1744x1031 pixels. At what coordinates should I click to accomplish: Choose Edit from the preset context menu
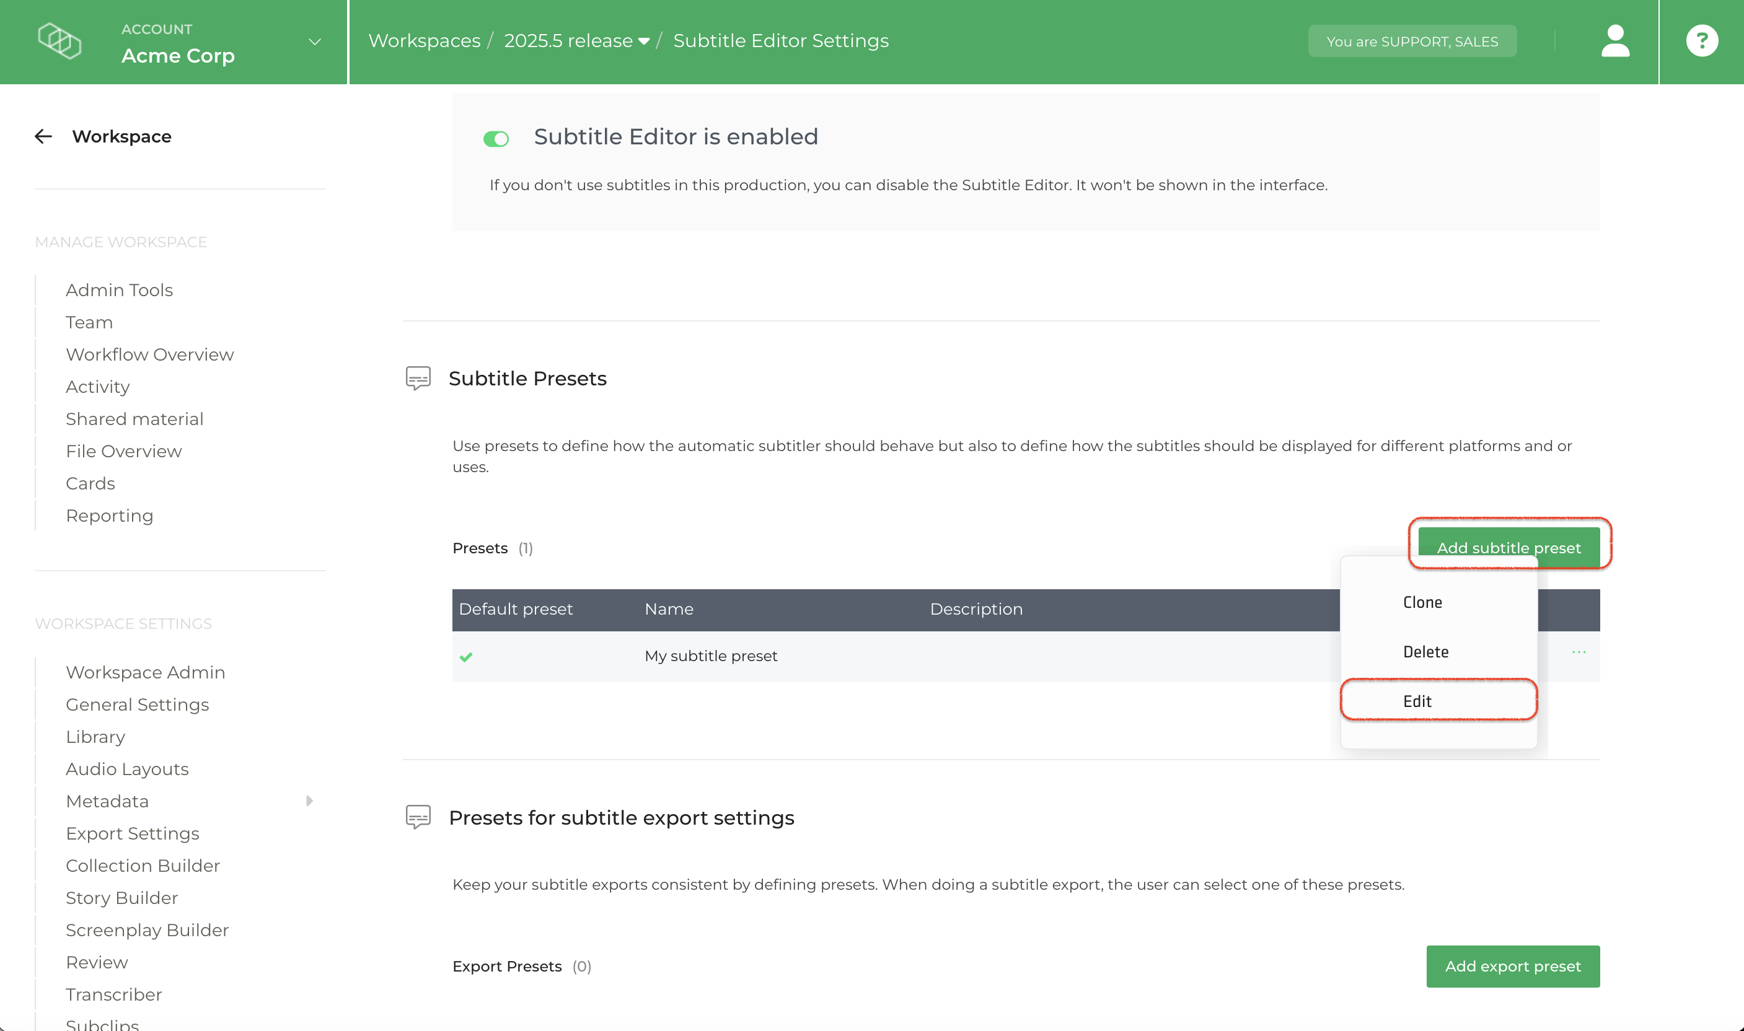1417,701
